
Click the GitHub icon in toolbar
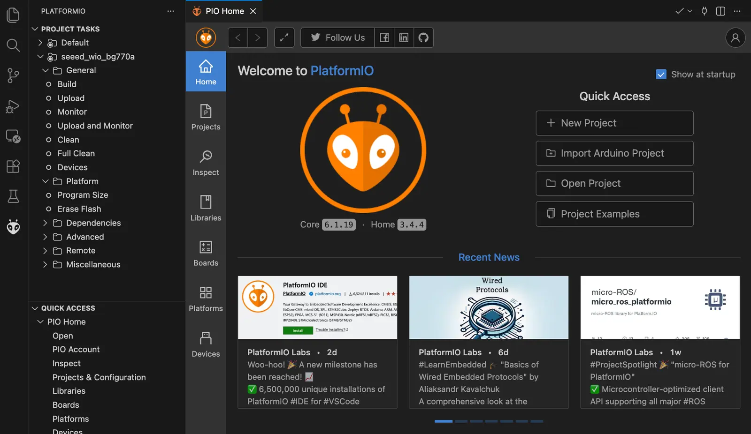(423, 37)
